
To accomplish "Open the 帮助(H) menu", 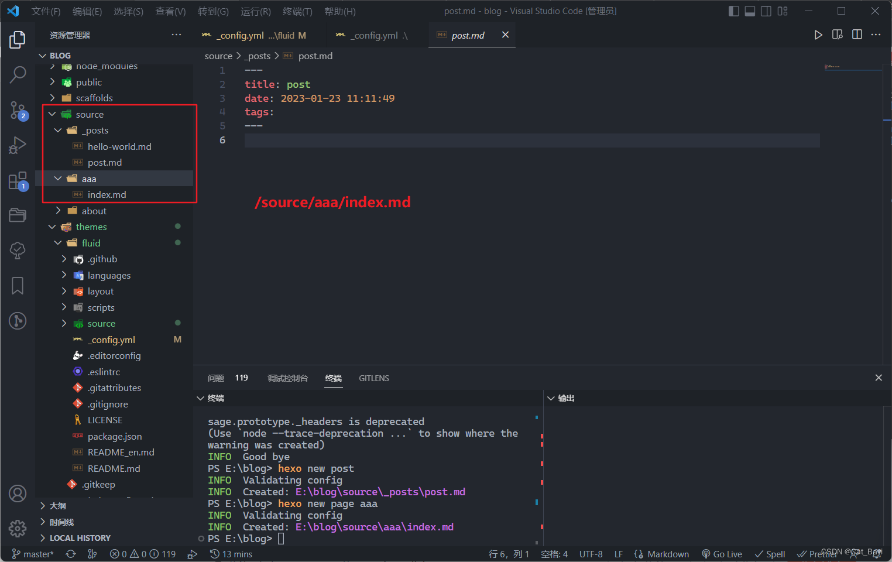I will (339, 11).
